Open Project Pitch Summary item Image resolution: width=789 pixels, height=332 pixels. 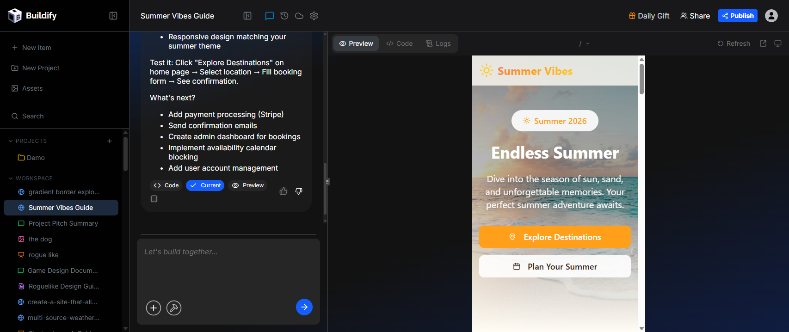coord(61,223)
